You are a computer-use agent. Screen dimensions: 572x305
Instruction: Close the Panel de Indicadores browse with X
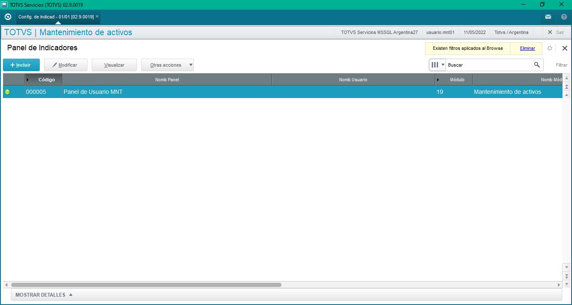[564, 48]
